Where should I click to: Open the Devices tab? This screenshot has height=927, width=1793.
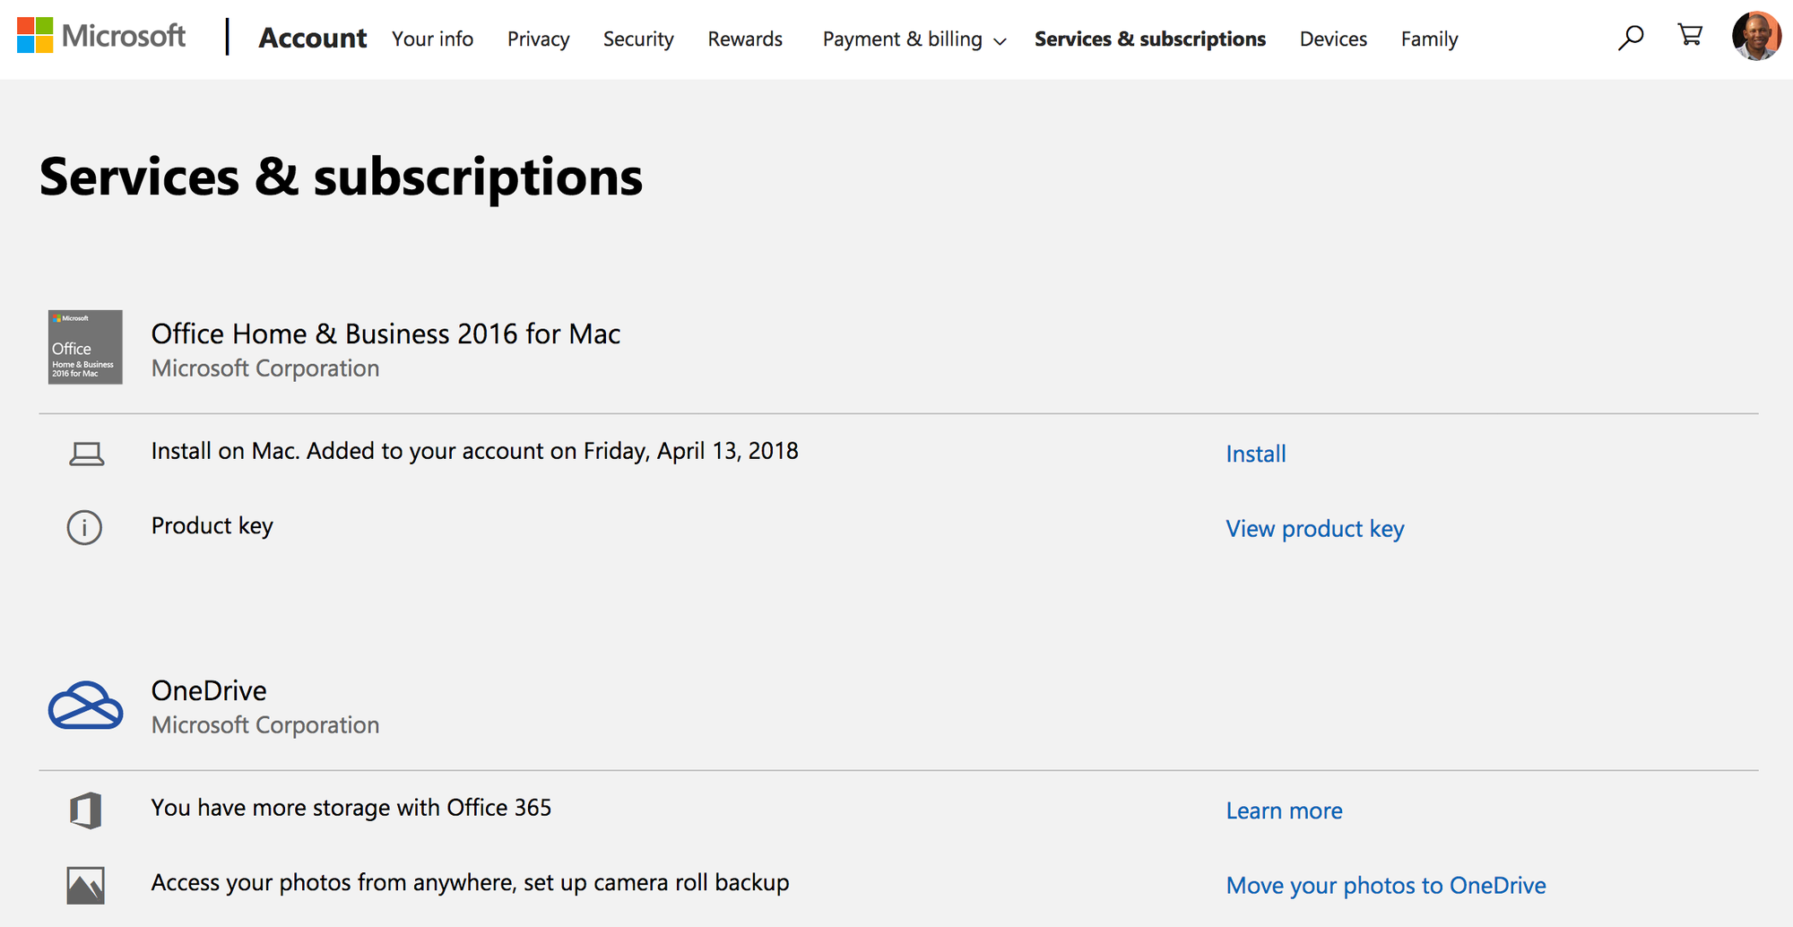click(1333, 39)
